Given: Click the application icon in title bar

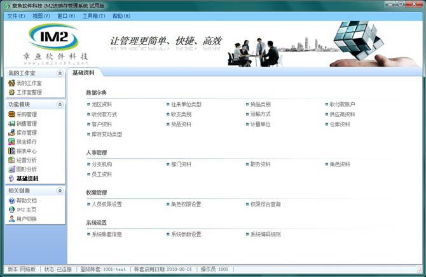Looking at the screenshot, I should coord(6,6).
